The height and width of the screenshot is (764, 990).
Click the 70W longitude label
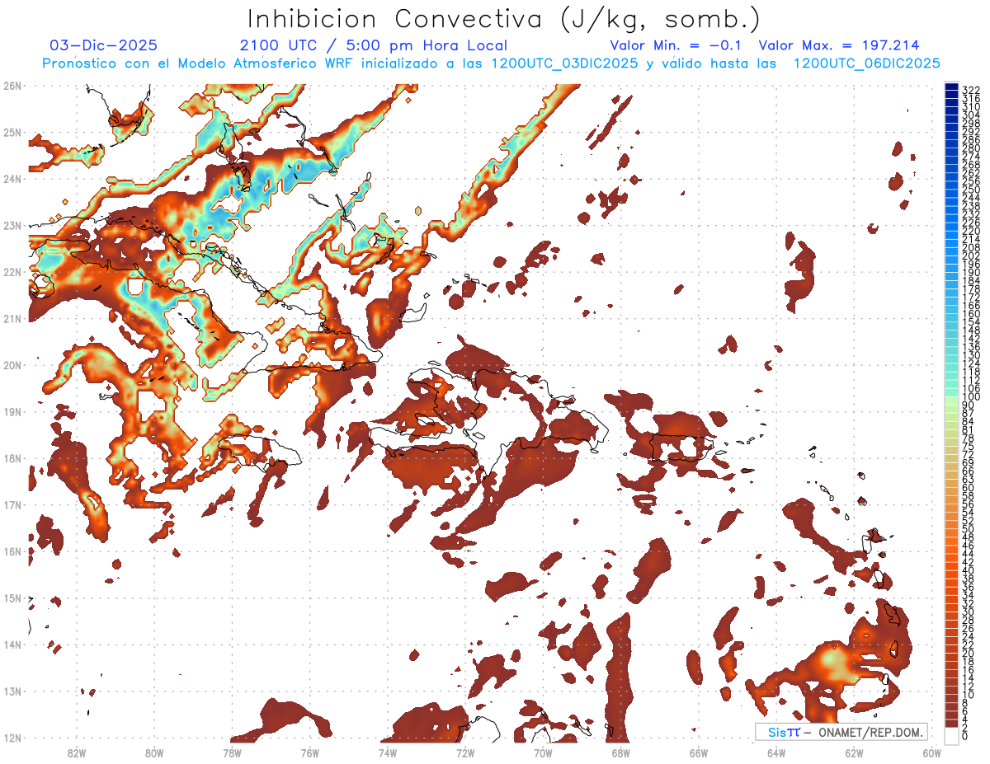pos(543,752)
